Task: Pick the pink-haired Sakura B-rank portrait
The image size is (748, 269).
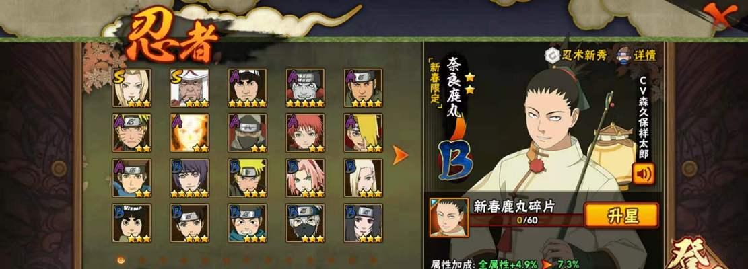Action: (305, 178)
